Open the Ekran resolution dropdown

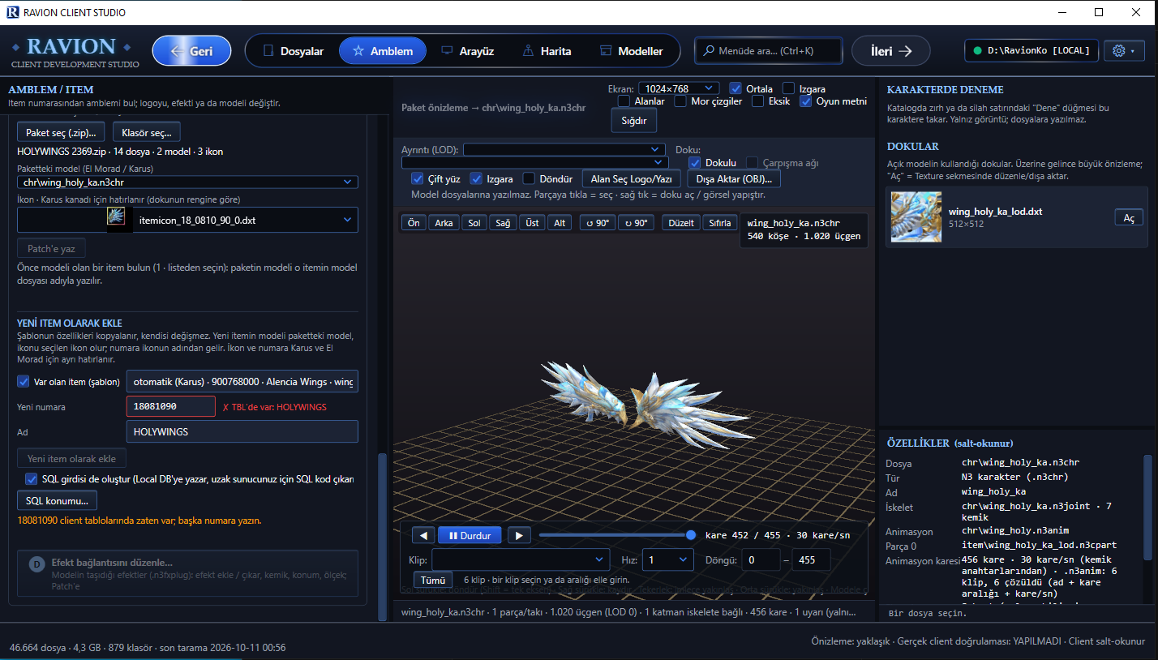[x=679, y=88]
